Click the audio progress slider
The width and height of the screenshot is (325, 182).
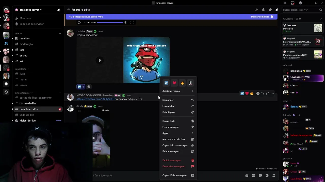point(110,22)
